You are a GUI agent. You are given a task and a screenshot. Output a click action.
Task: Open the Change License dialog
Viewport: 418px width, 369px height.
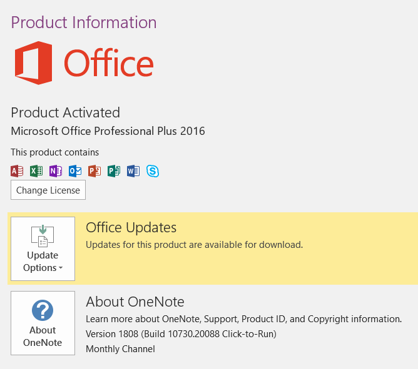click(48, 190)
